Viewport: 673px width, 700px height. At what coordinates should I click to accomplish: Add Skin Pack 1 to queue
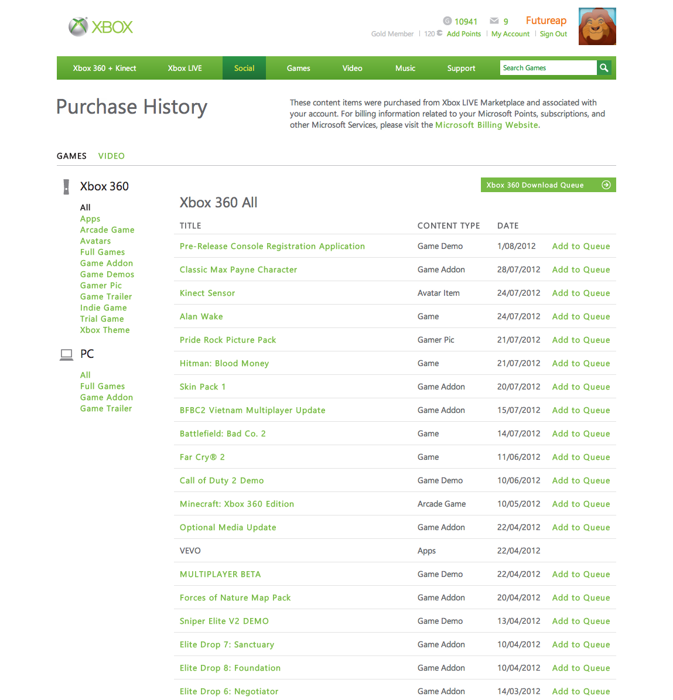(x=581, y=387)
